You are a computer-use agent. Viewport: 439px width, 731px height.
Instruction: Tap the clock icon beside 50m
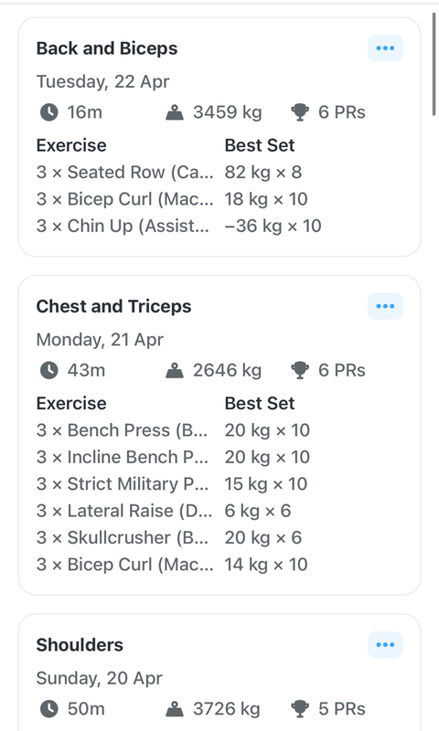[49, 709]
